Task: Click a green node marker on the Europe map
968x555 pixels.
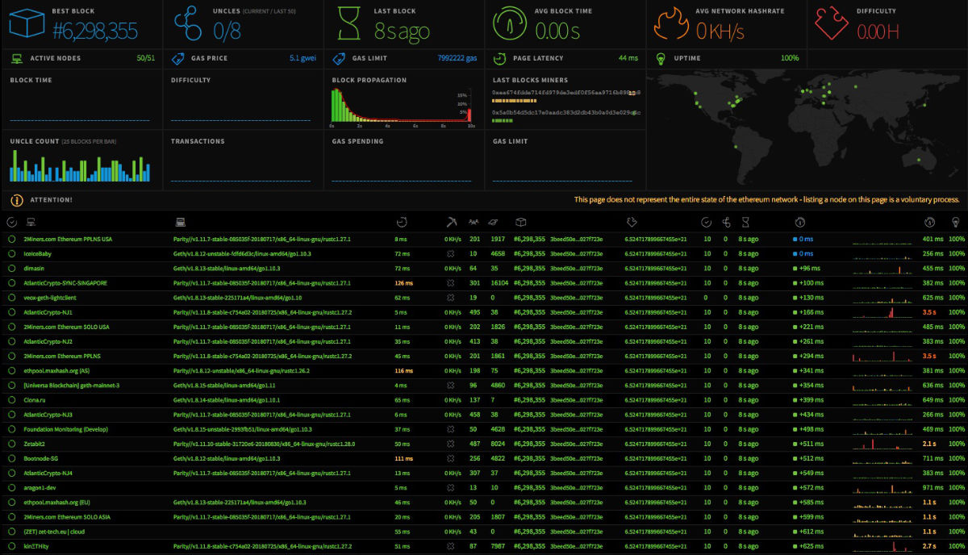Action: tap(831, 93)
